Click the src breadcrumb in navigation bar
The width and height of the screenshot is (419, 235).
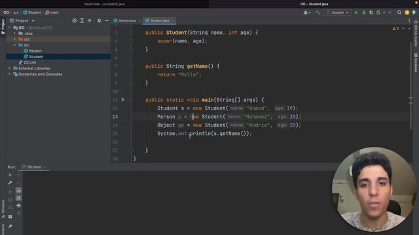[16, 12]
